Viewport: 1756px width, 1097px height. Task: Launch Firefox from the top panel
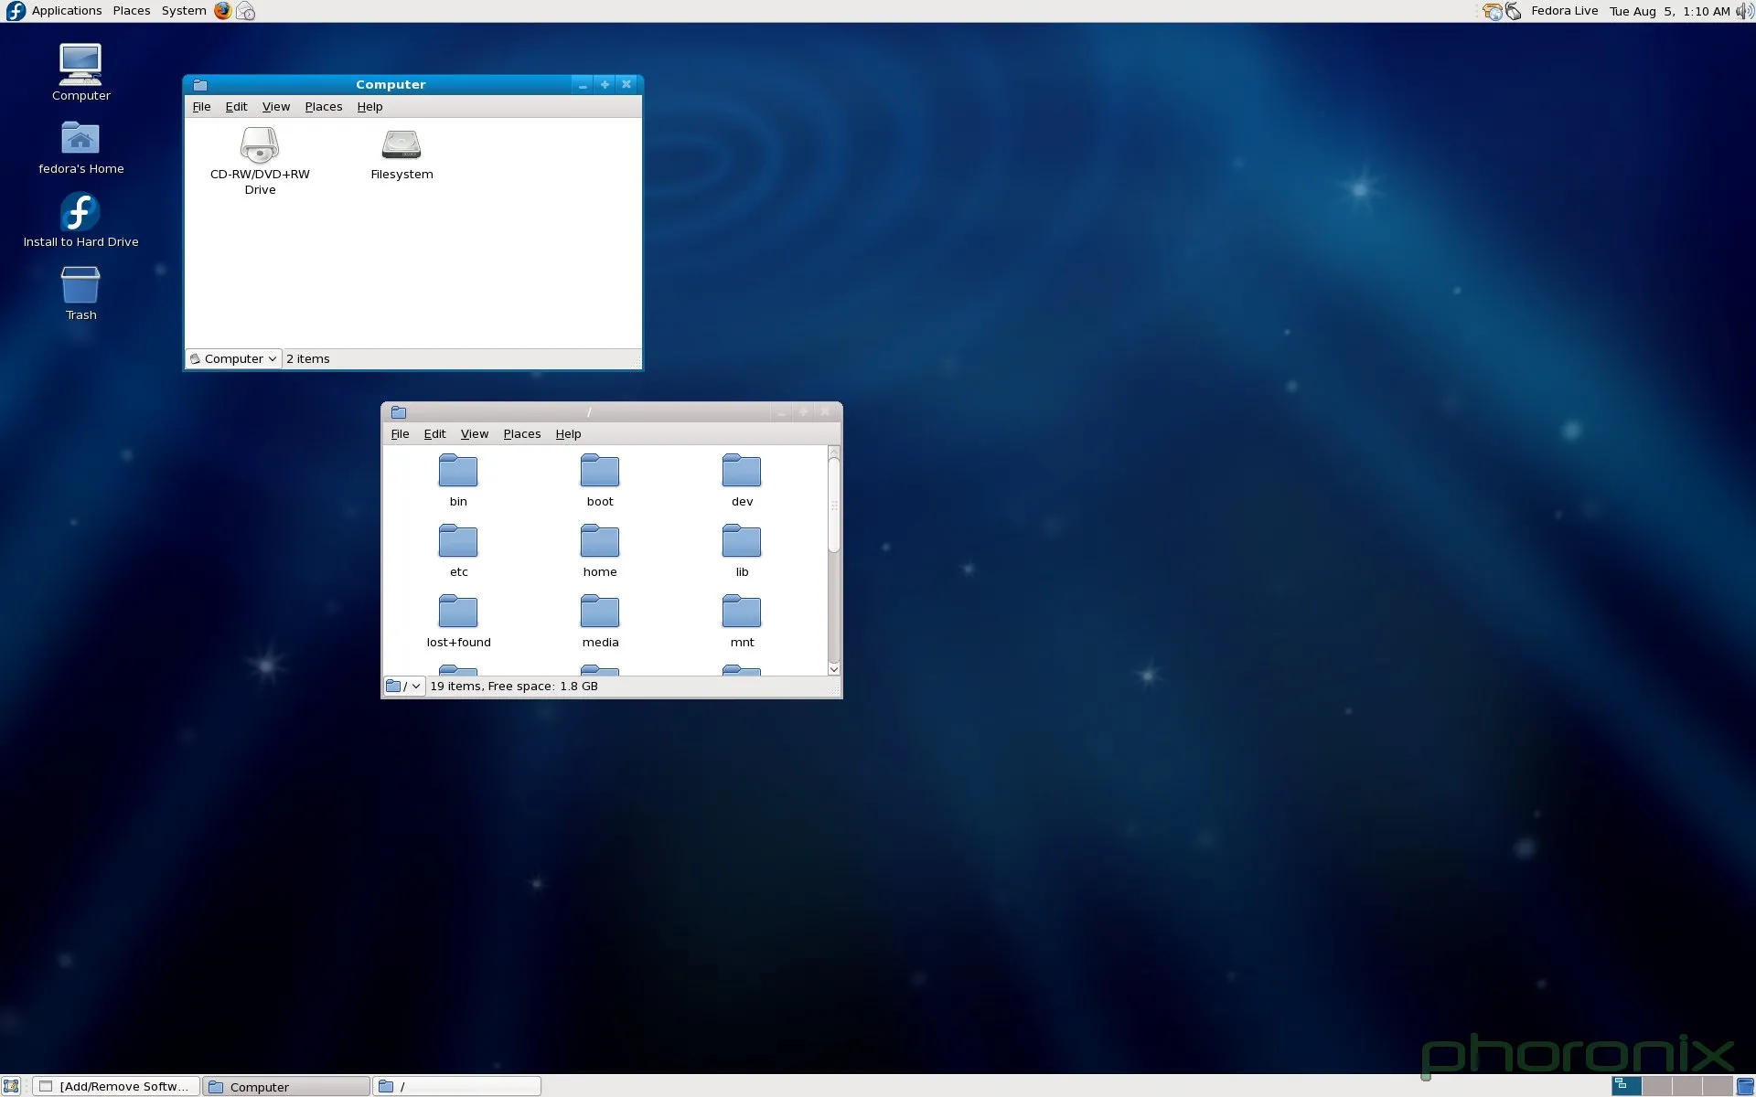point(223,11)
